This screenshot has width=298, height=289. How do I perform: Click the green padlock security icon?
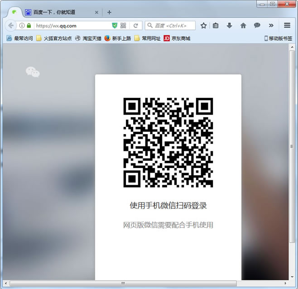pos(29,25)
